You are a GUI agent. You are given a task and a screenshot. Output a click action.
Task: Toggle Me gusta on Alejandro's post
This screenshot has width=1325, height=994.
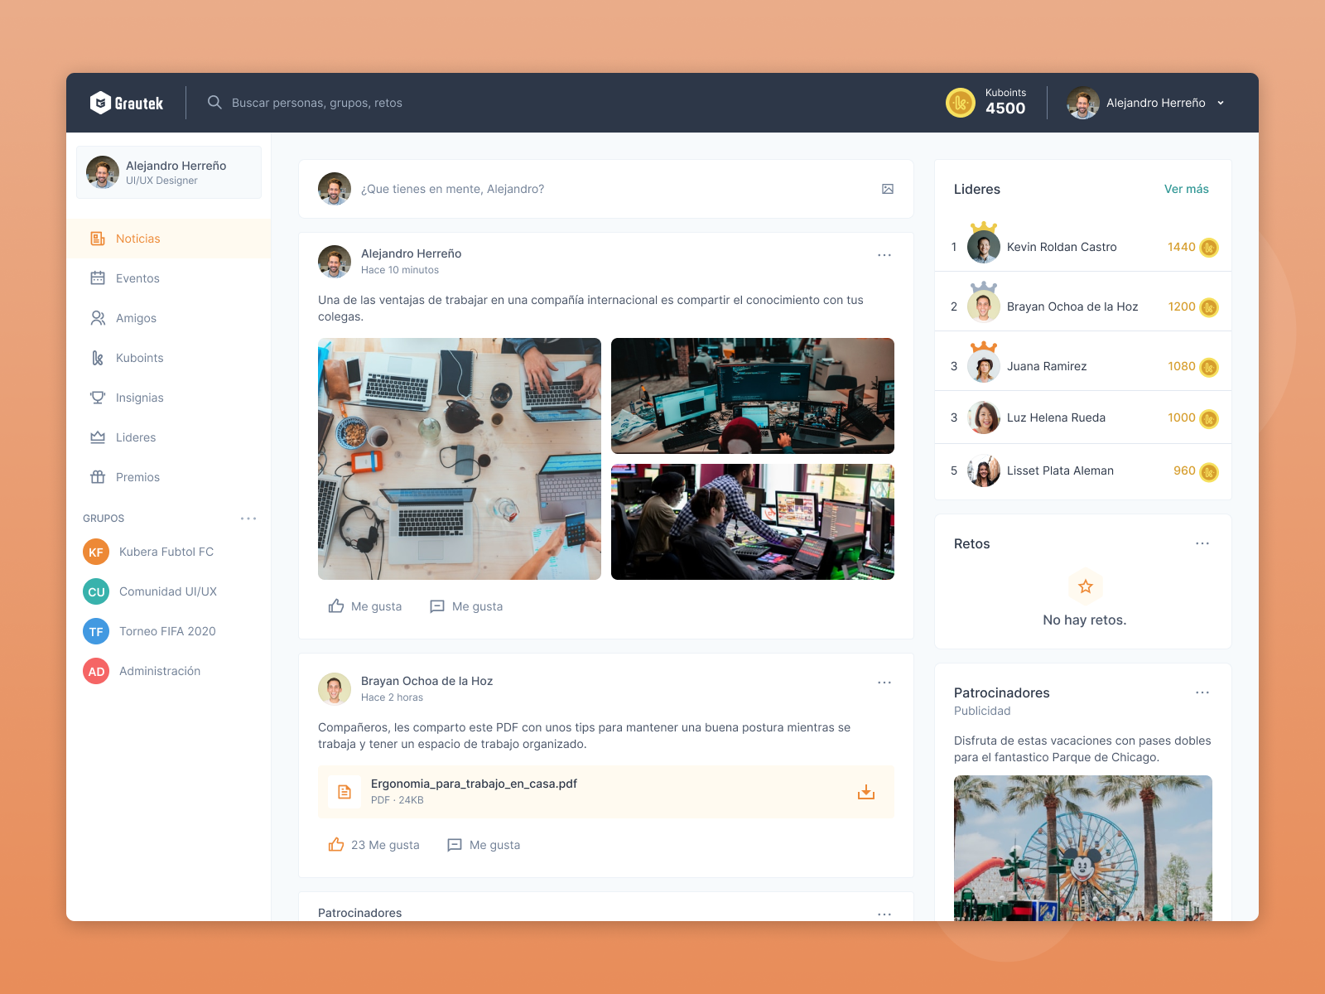click(364, 606)
